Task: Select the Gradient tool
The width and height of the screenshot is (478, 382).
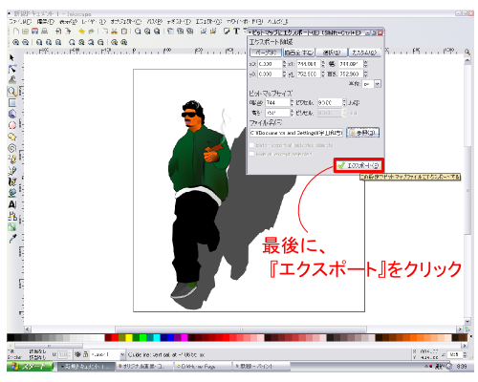Action: pos(12,226)
